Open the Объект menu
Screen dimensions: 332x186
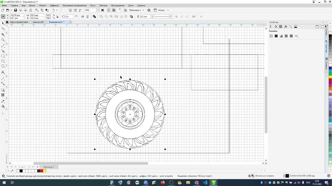pyautogui.click(x=43, y=5)
